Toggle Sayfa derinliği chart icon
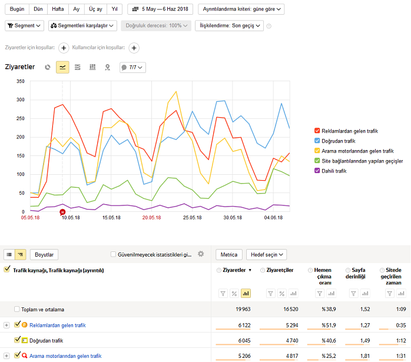The image size is (411, 362). click(365, 293)
